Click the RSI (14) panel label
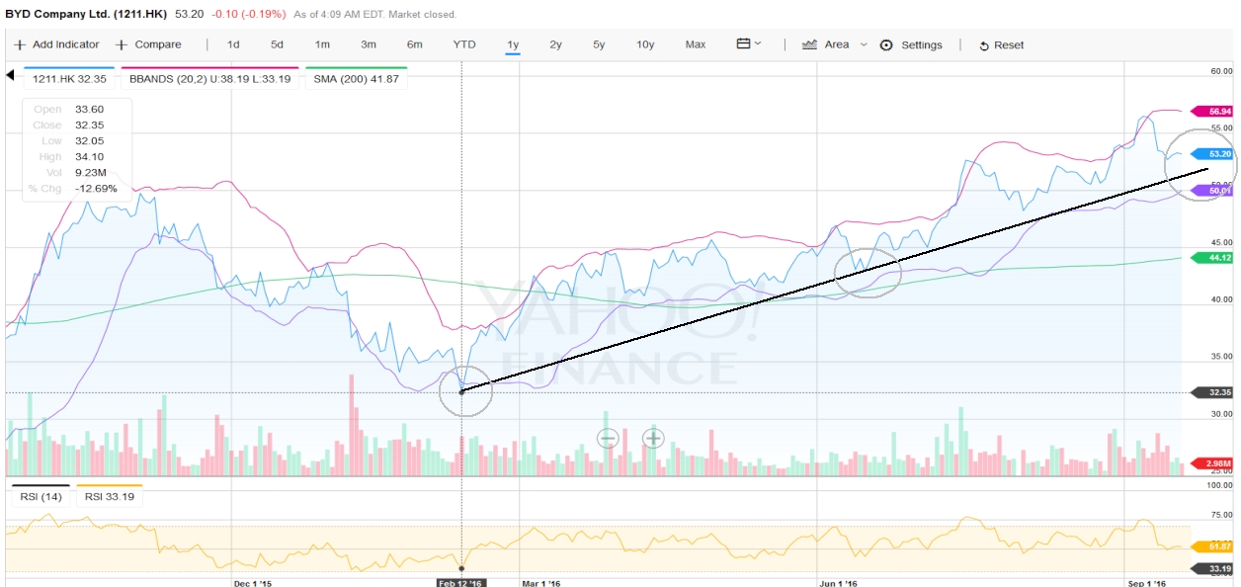This screenshot has width=1241, height=587. click(x=41, y=497)
